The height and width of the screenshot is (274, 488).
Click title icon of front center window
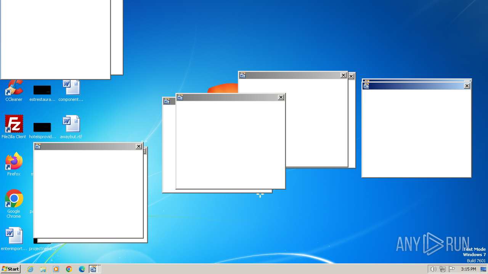[x=180, y=97]
